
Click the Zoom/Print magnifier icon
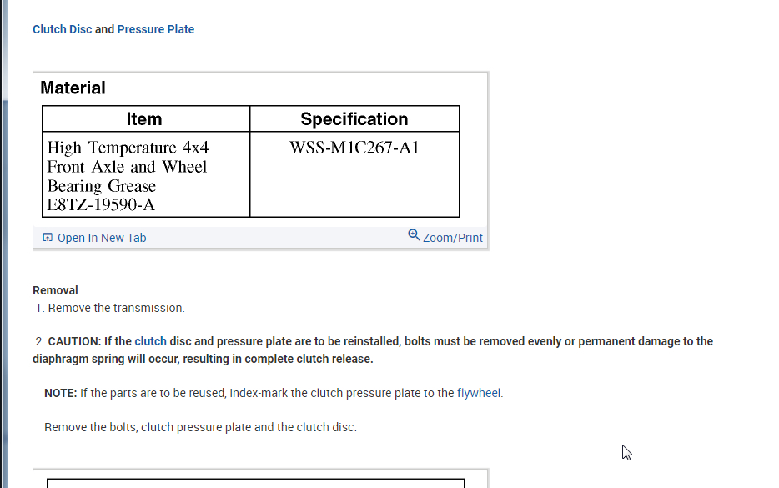pos(414,234)
